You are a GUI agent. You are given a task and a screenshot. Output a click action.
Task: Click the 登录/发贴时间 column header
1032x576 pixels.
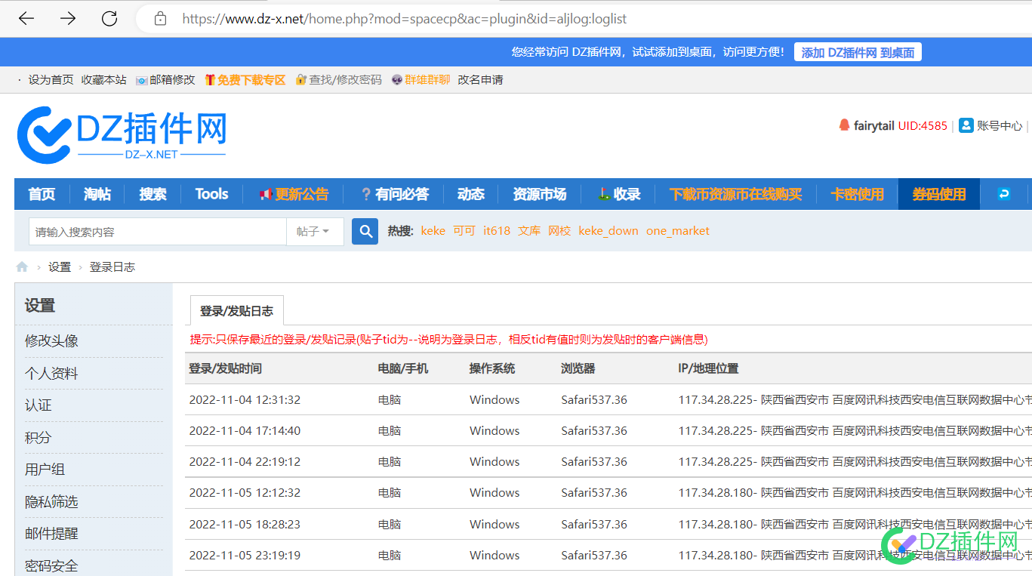[225, 368]
